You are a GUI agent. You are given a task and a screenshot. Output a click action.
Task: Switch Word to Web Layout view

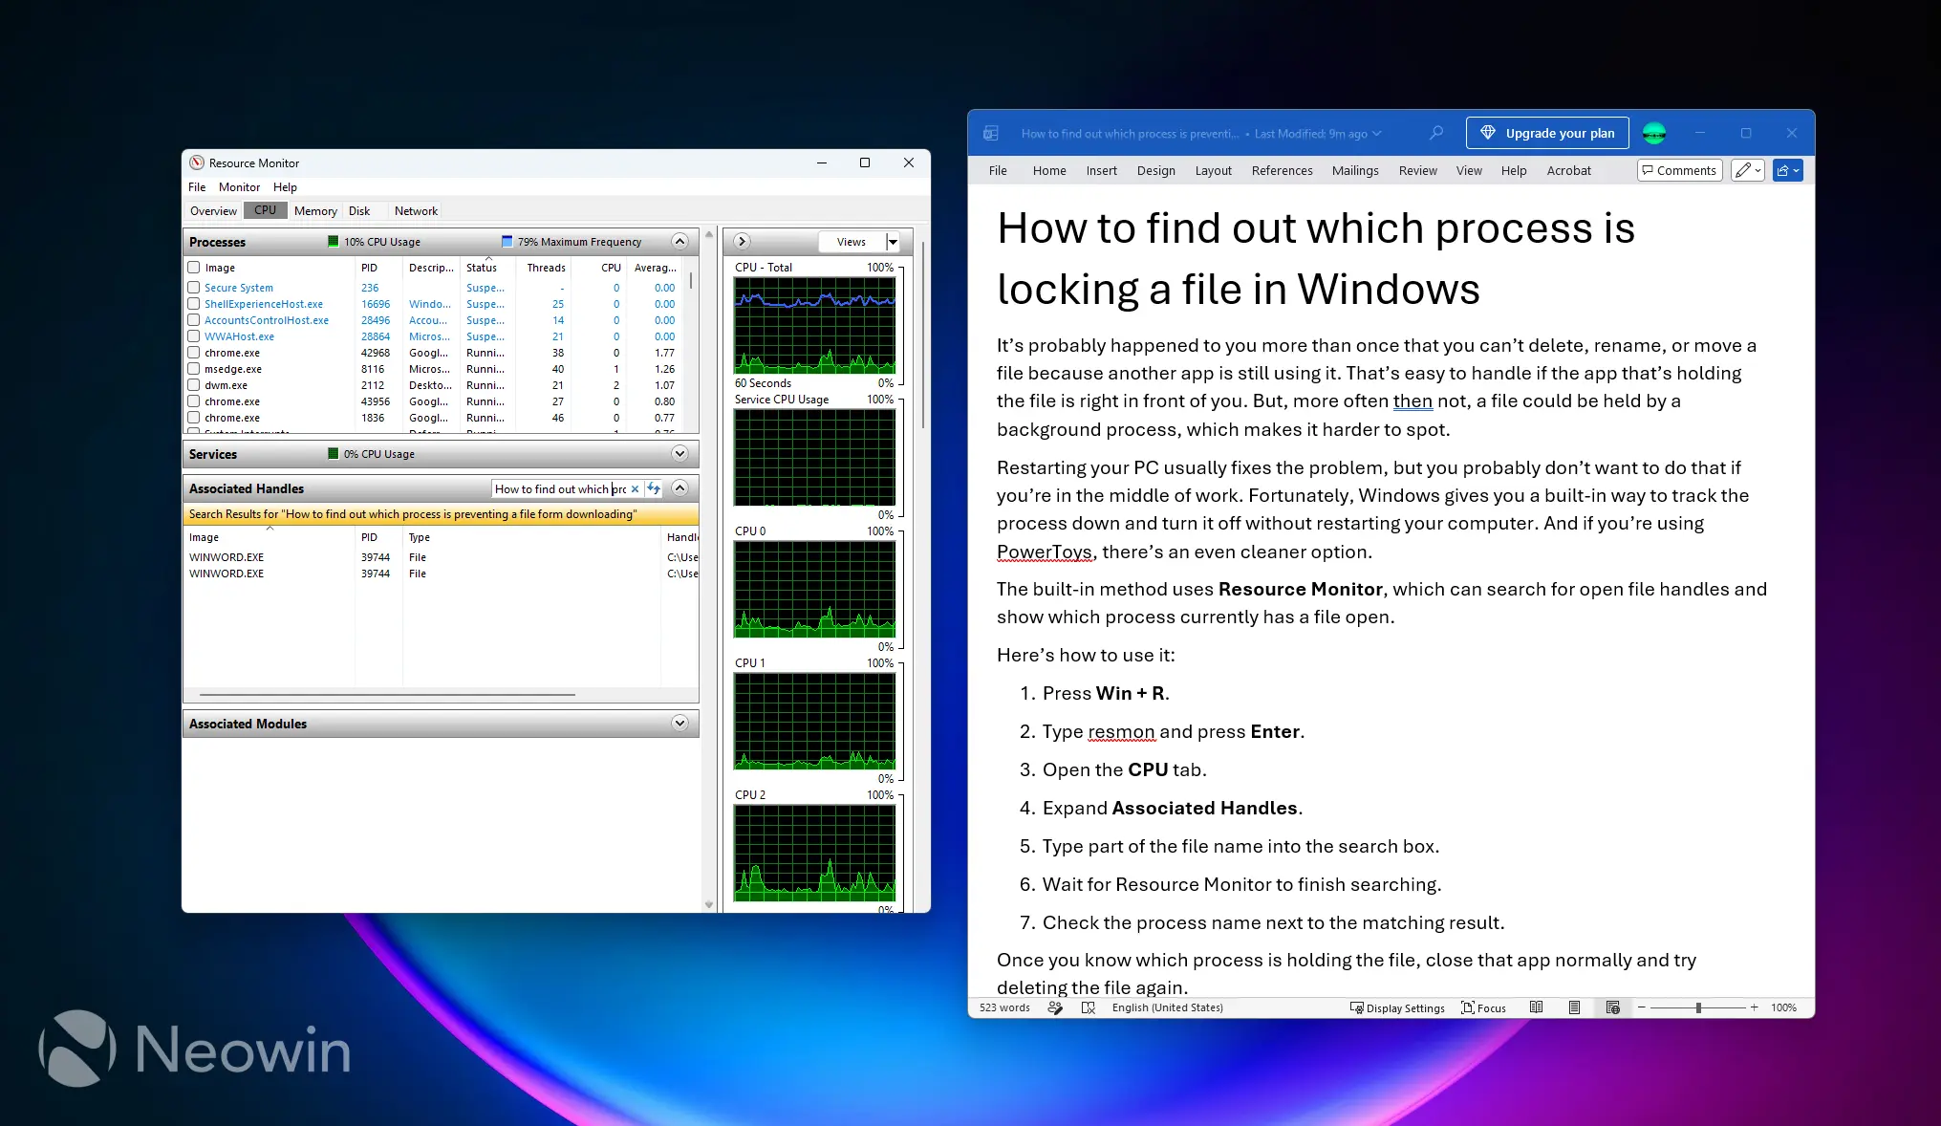tap(1612, 1007)
